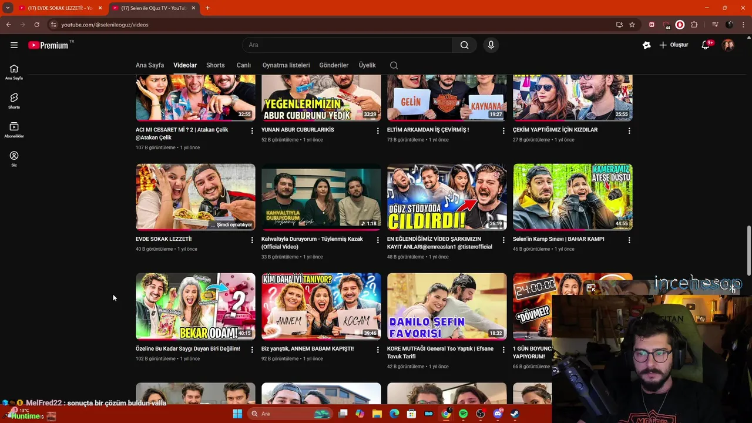
Task: Open the Siz section in the sidebar
Action: click(x=14, y=159)
